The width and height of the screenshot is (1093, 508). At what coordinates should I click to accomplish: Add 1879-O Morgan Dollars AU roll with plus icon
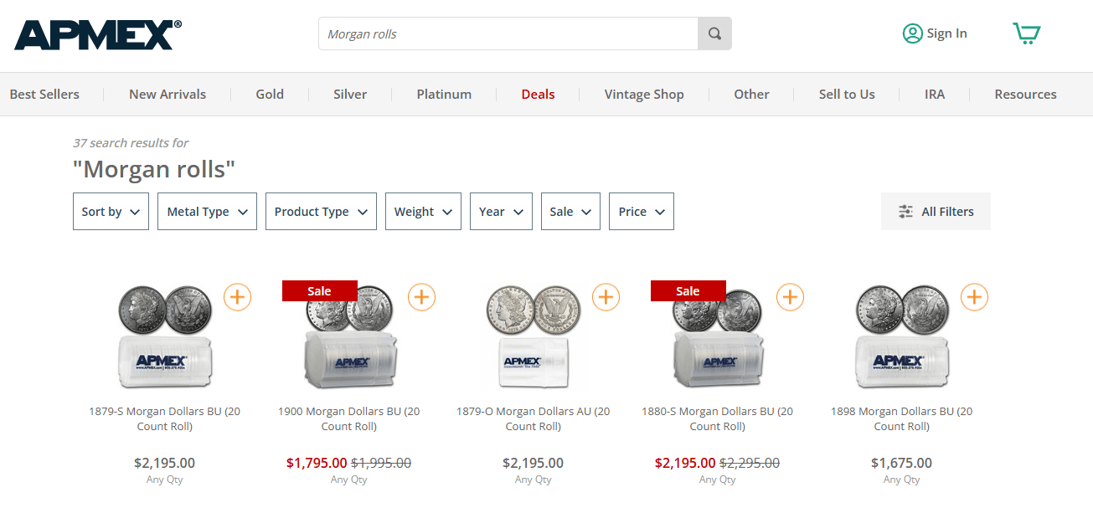pyautogui.click(x=606, y=296)
